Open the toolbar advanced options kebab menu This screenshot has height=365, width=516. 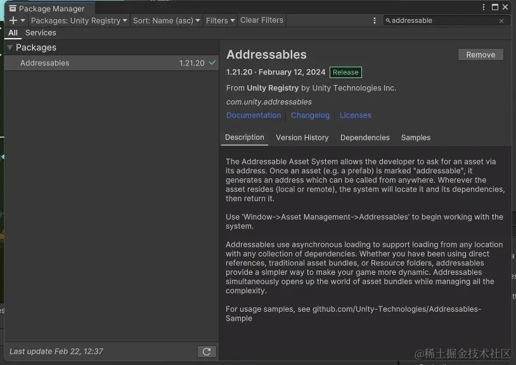click(x=375, y=20)
